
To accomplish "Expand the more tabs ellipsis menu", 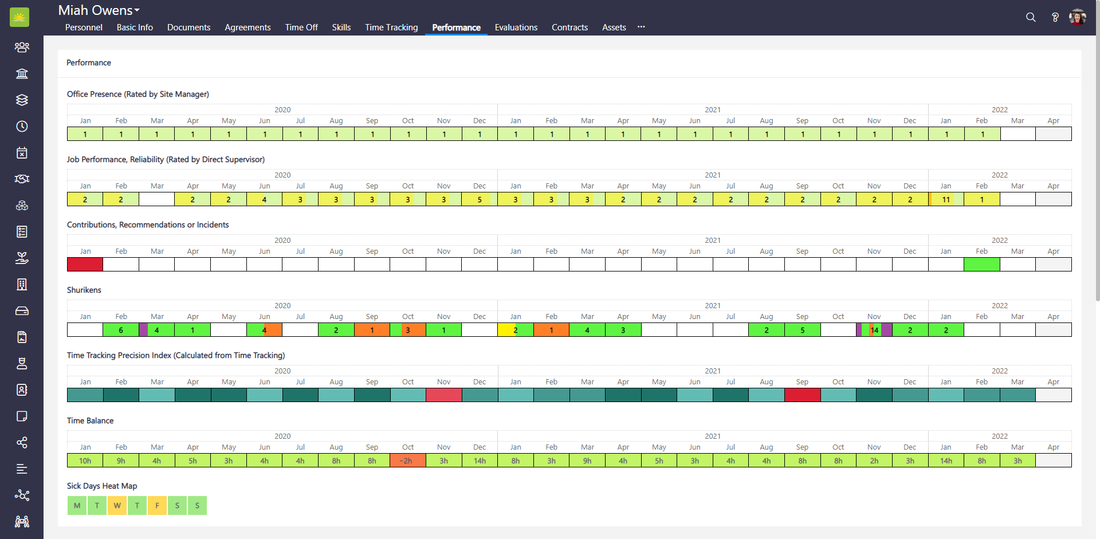I will pyautogui.click(x=641, y=27).
